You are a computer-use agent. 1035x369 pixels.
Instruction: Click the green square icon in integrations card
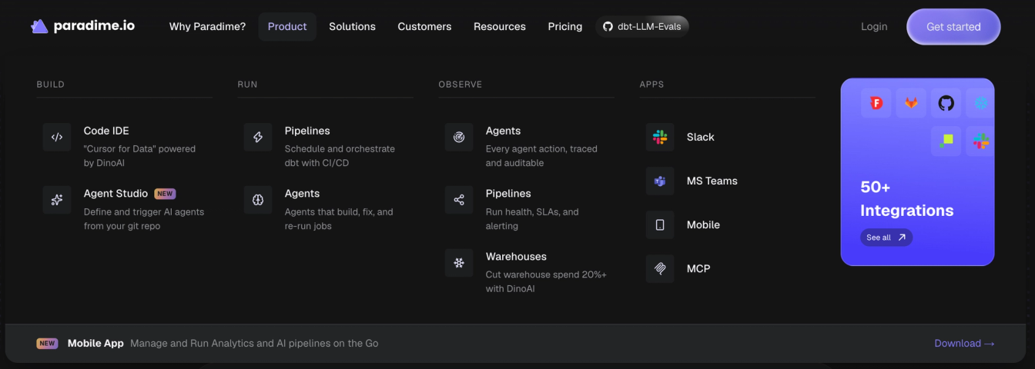click(x=946, y=141)
